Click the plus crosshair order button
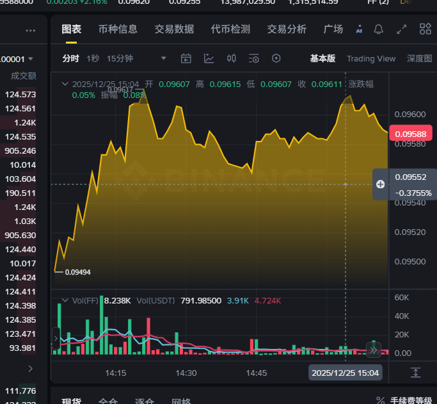437x404 pixels. [x=381, y=184]
